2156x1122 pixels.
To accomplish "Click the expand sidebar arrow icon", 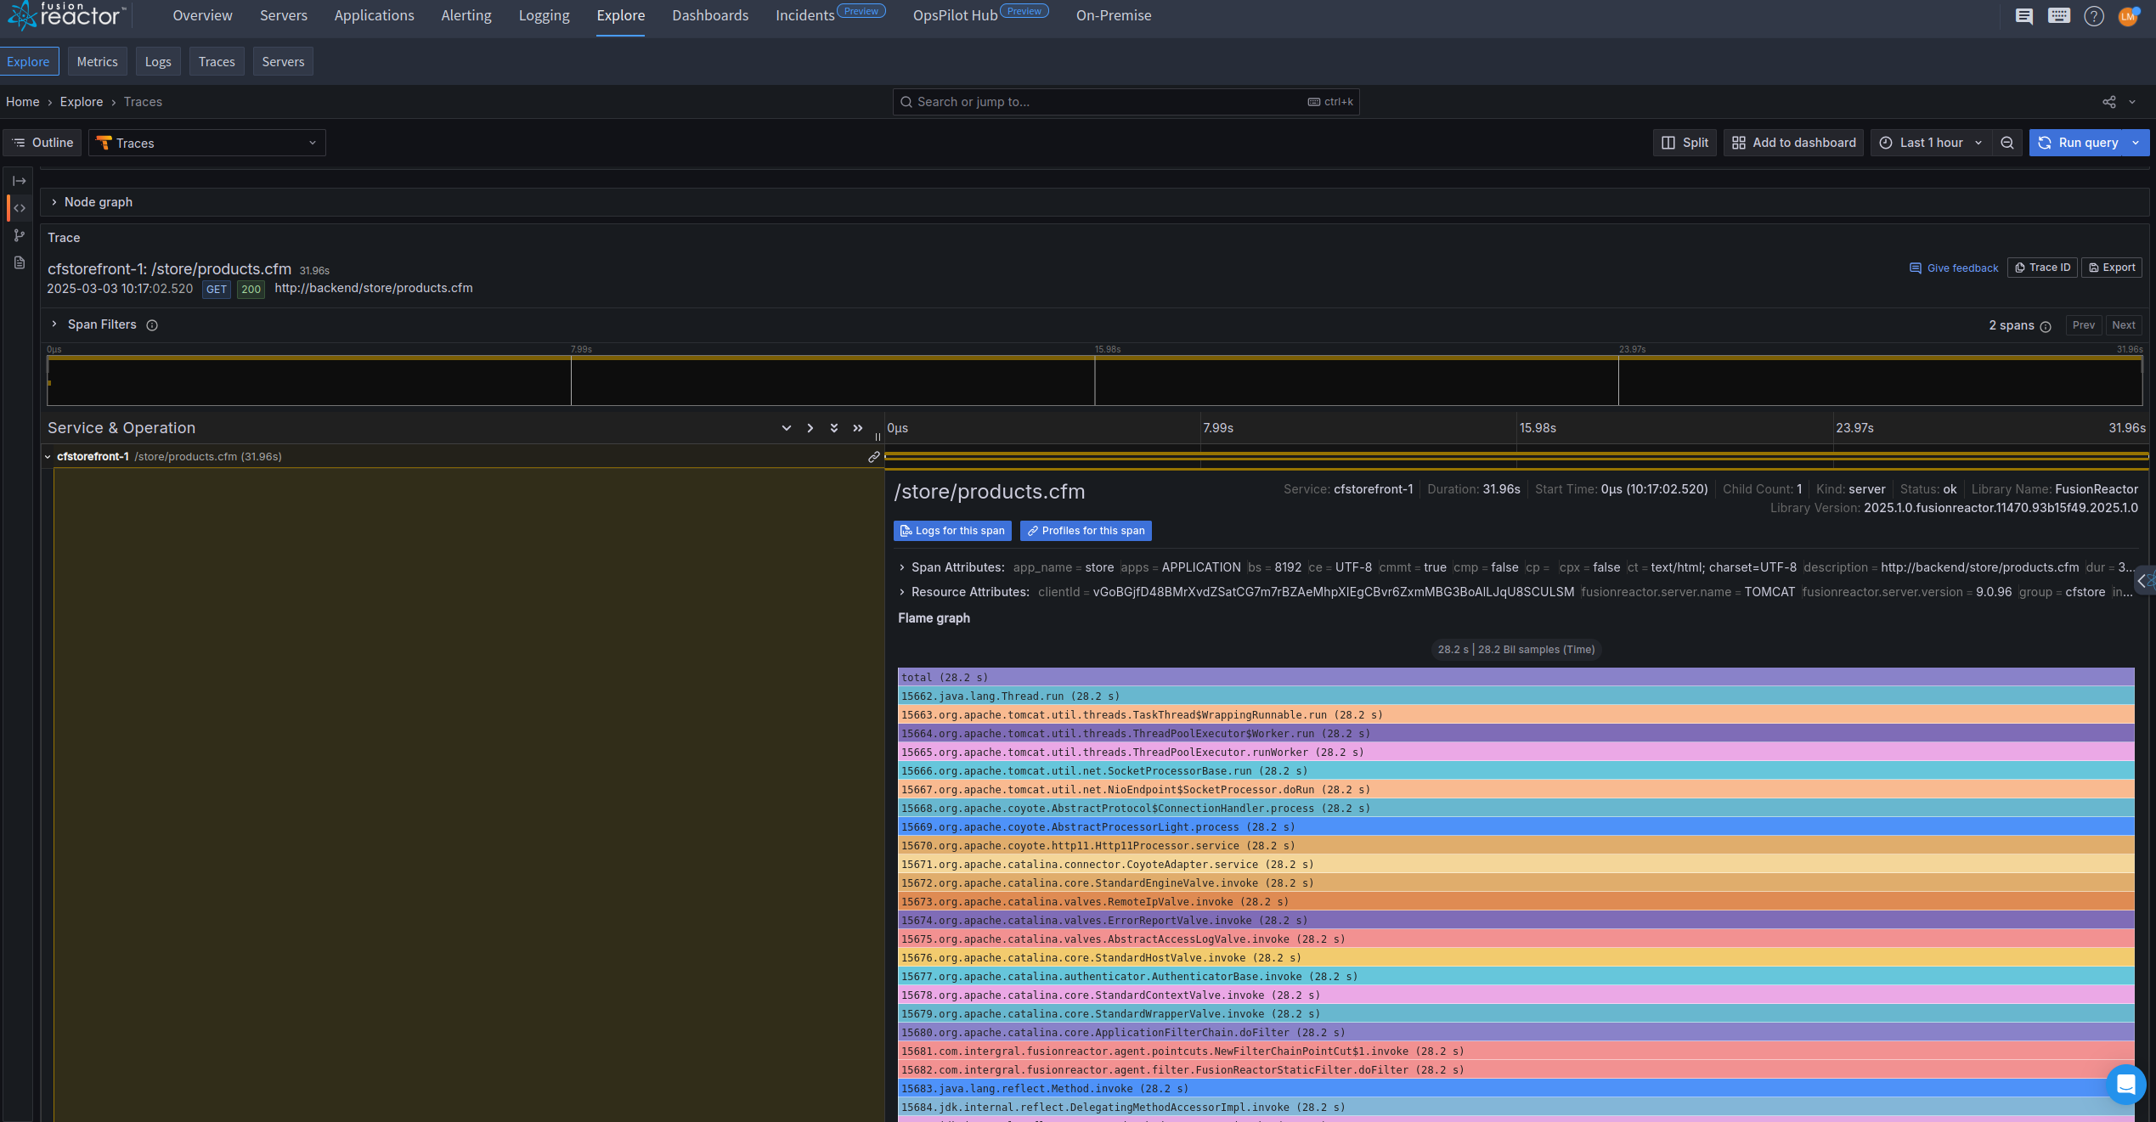I will point(19,181).
